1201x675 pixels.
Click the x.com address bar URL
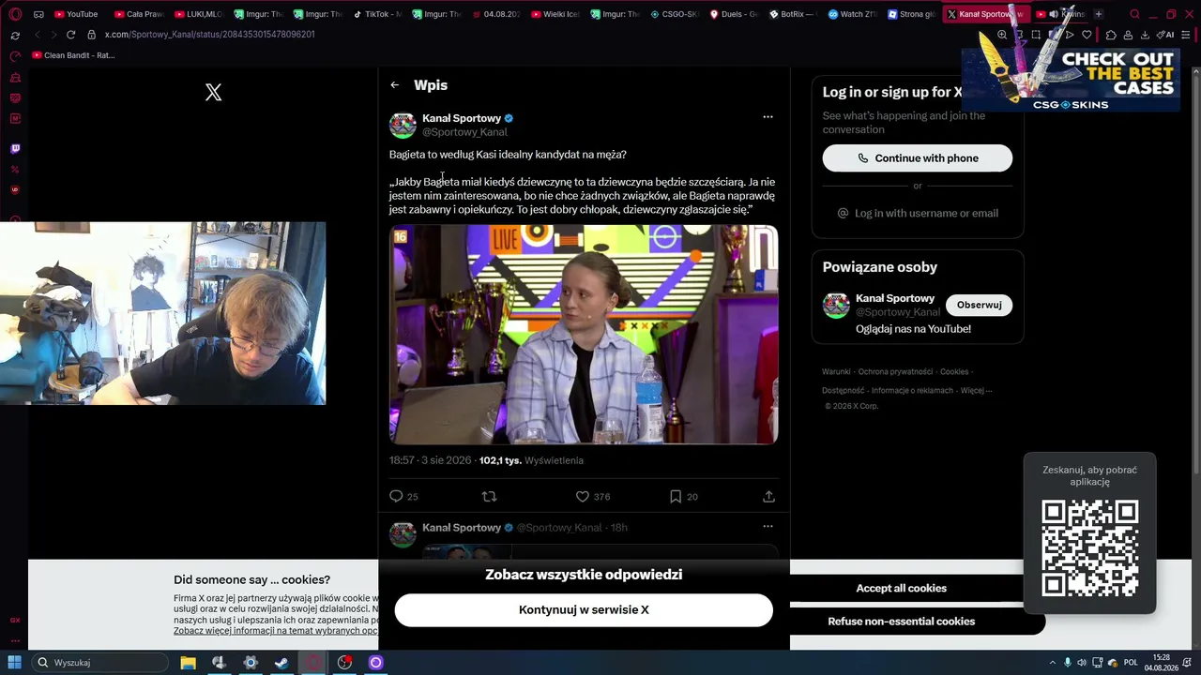(209, 35)
